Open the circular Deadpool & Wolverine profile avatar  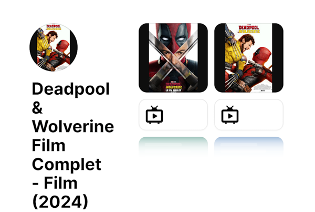click(x=54, y=47)
